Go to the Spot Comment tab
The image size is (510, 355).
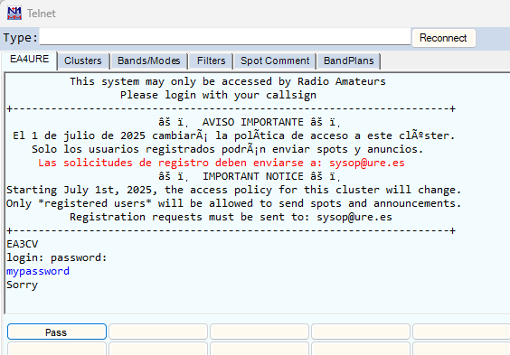pyautogui.click(x=275, y=61)
